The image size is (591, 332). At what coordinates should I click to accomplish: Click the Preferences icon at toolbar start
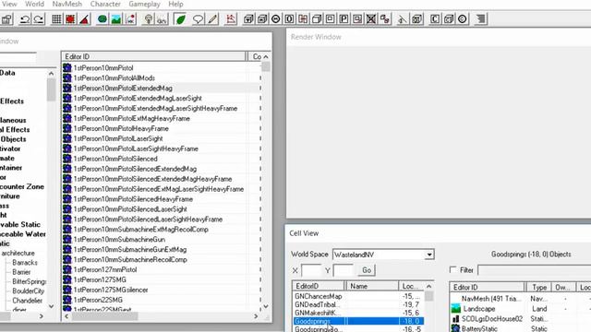(x=6, y=18)
